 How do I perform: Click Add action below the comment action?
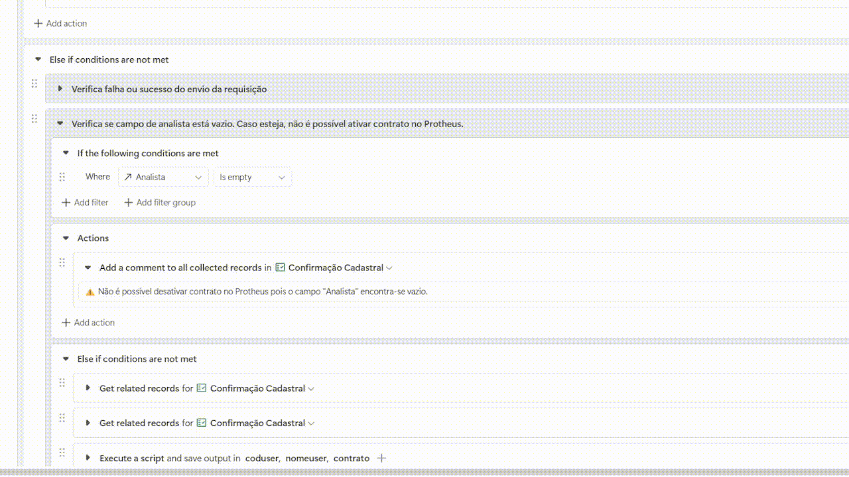(88, 323)
